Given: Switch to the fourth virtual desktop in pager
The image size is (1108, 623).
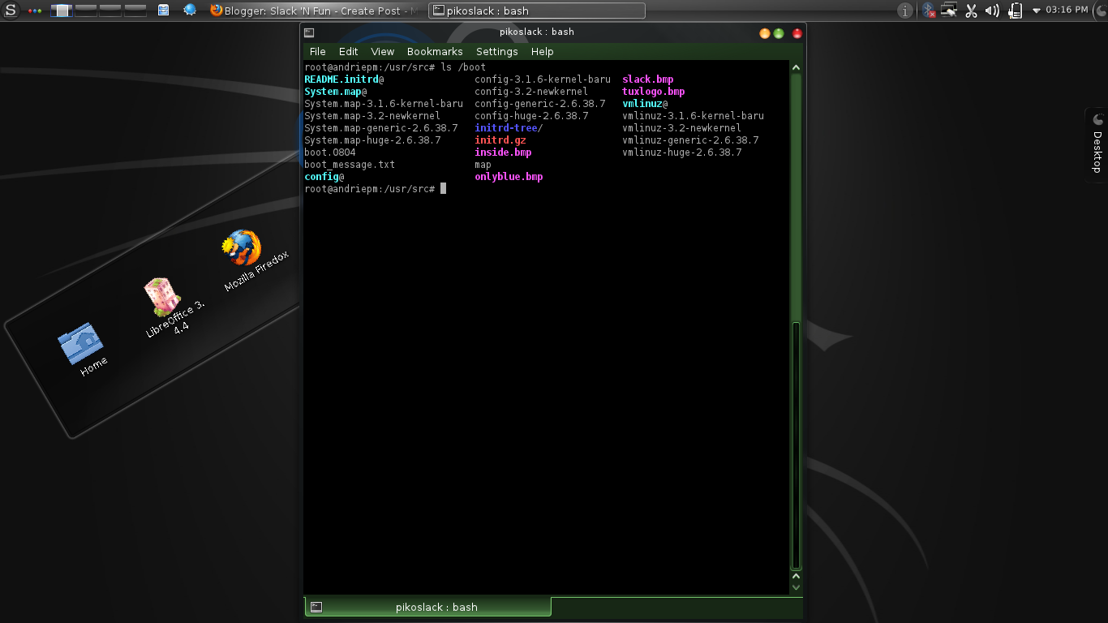Looking at the screenshot, I should [x=135, y=11].
